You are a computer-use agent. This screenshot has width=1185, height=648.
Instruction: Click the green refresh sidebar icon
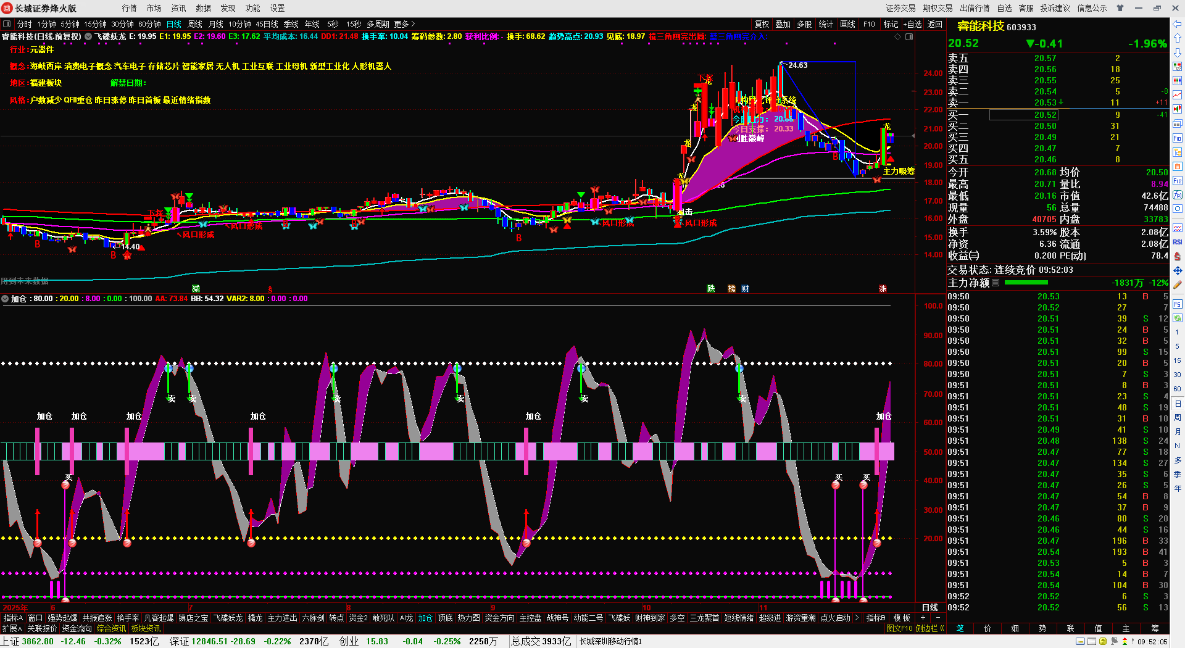pyautogui.click(x=1178, y=318)
